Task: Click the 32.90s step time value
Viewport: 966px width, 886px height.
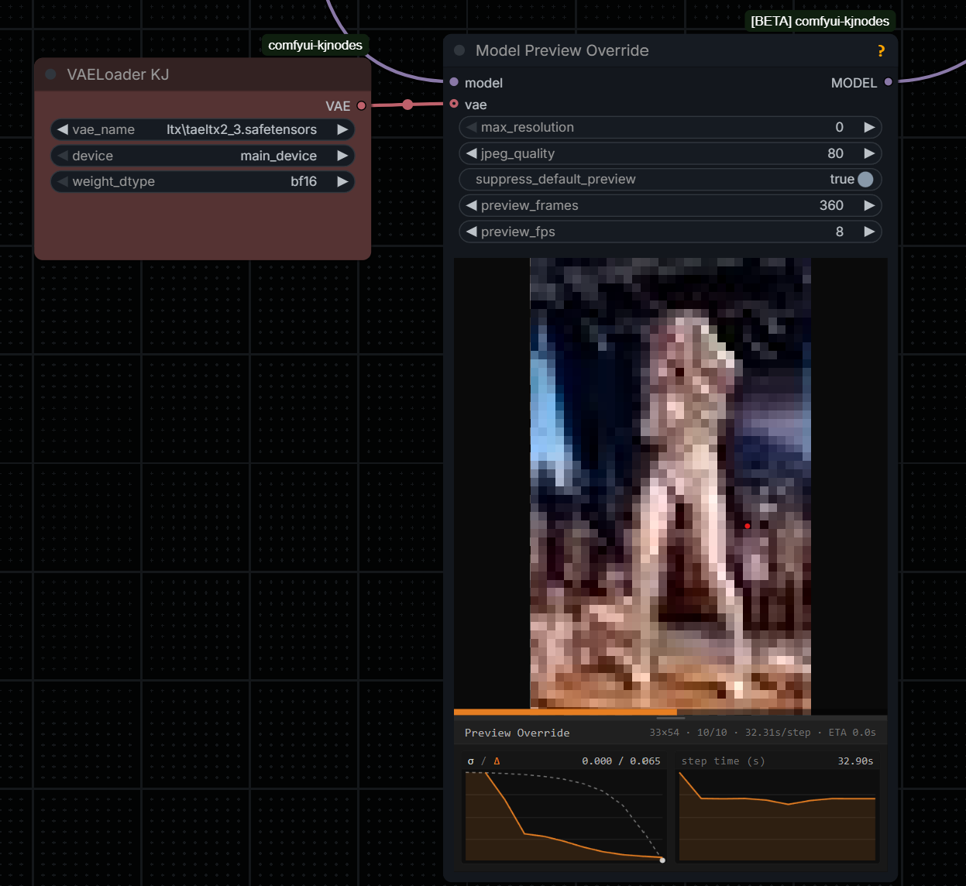Action: coord(855,761)
